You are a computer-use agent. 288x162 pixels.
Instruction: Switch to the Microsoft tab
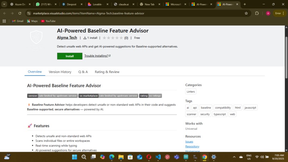click(175, 4)
